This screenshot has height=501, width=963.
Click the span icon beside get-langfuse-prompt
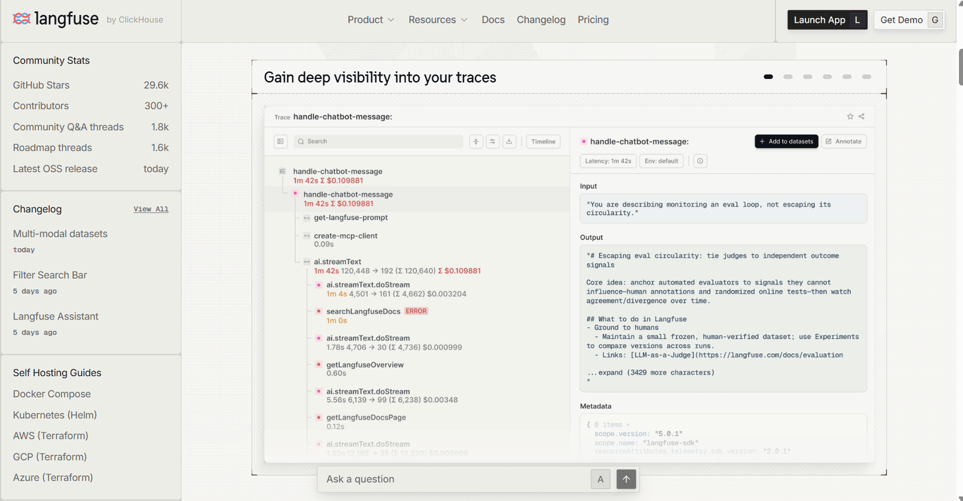[x=307, y=218]
